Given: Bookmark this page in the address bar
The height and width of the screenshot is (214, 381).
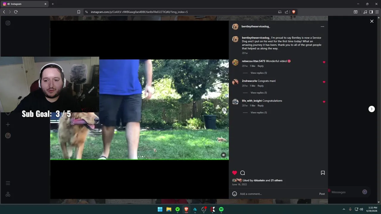Looking at the screenshot, I should [79, 12].
